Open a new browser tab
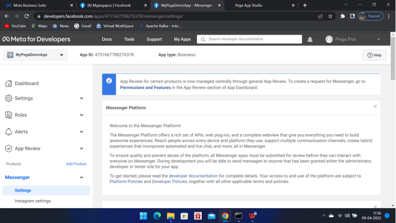Viewport: 396px width, 223px height. click(305, 5)
